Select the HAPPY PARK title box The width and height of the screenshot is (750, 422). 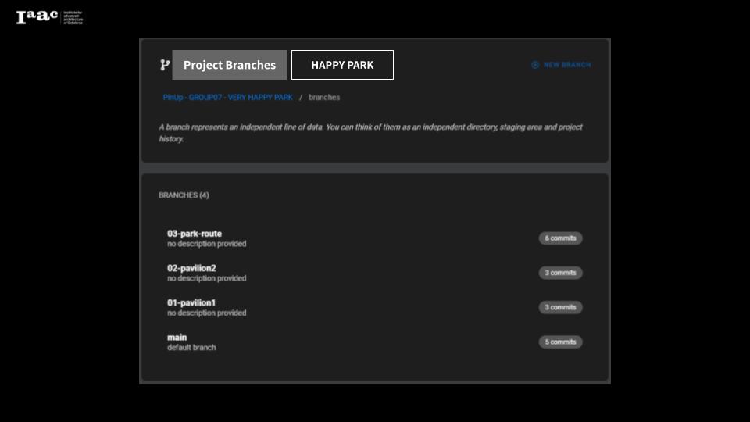coord(342,65)
